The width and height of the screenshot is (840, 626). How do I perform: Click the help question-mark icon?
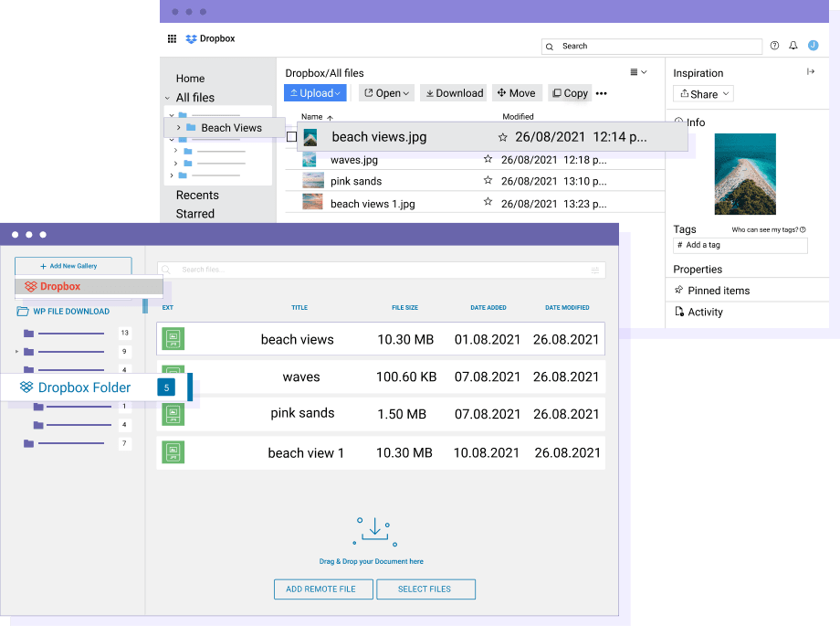pyautogui.click(x=774, y=45)
